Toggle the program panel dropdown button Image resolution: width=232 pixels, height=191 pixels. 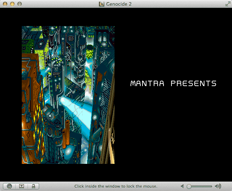click(22, 186)
